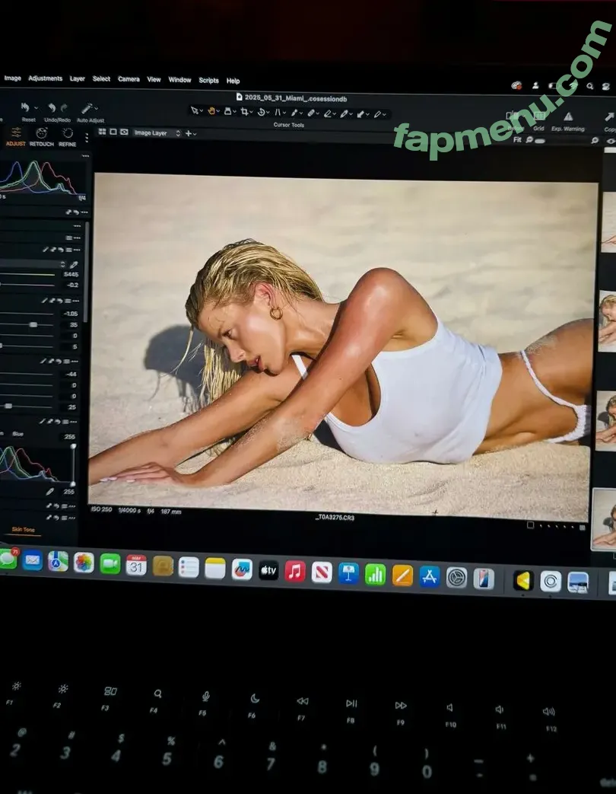
Task: Click the Reset icon in toolbar
Action: [27, 108]
